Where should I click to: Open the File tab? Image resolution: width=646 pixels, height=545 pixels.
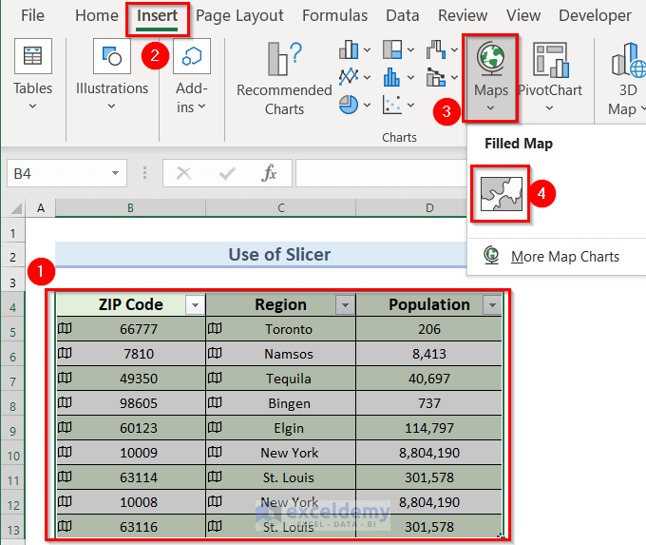pyautogui.click(x=32, y=15)
